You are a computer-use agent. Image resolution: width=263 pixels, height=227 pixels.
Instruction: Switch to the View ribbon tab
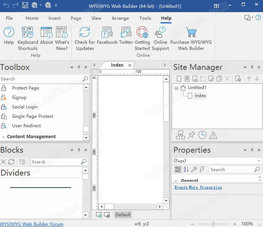tap(96, 18)
